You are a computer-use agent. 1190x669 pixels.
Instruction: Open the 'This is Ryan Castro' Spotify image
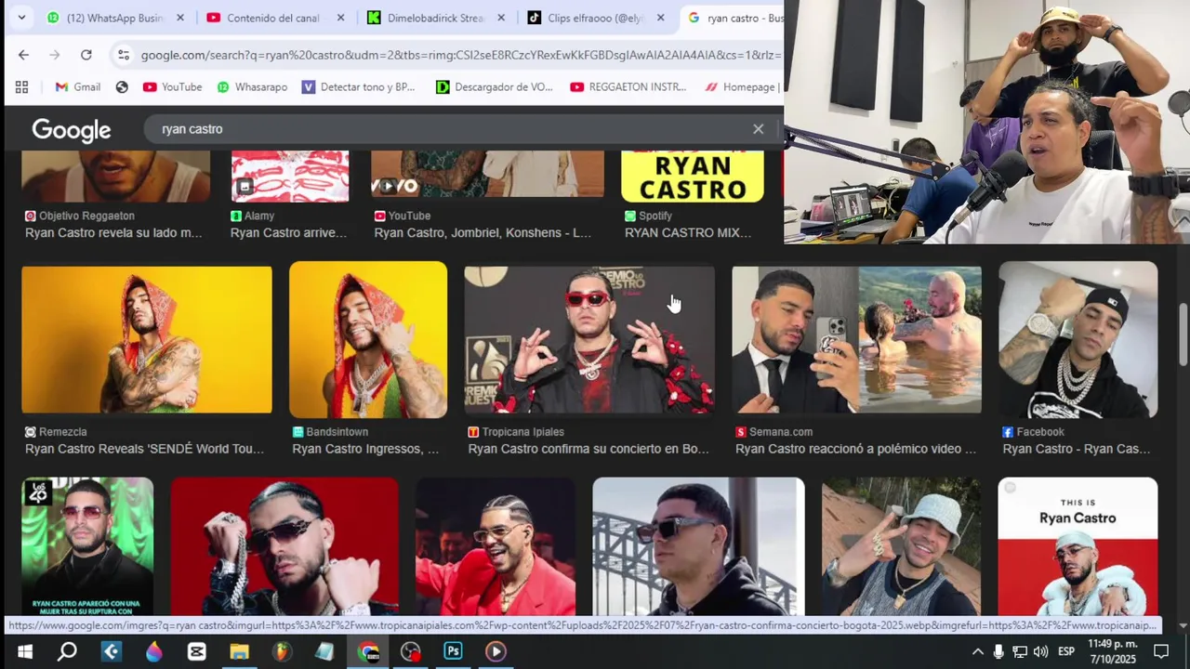point(1078,546)
